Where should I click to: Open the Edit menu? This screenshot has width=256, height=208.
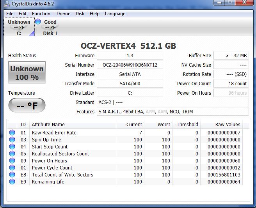pyautogui.click(x=23, y=14)
